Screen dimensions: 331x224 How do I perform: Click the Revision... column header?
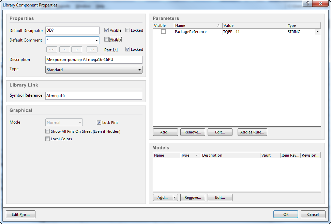311,155
